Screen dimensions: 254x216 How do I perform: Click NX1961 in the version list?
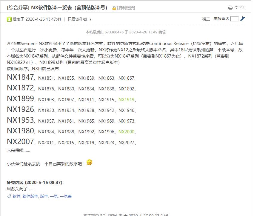(x=66, y=121)
